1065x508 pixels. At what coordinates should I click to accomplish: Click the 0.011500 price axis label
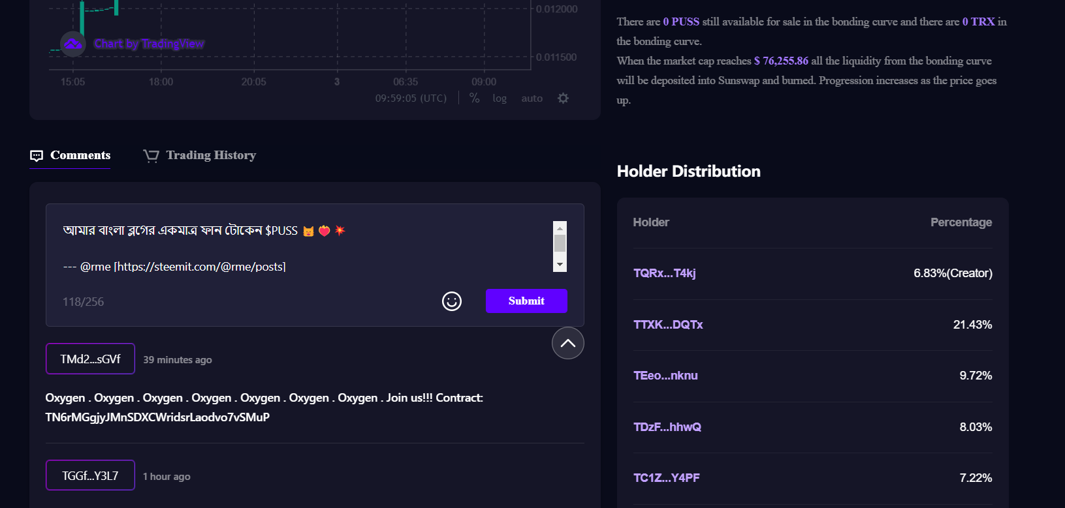pos(556,57)
